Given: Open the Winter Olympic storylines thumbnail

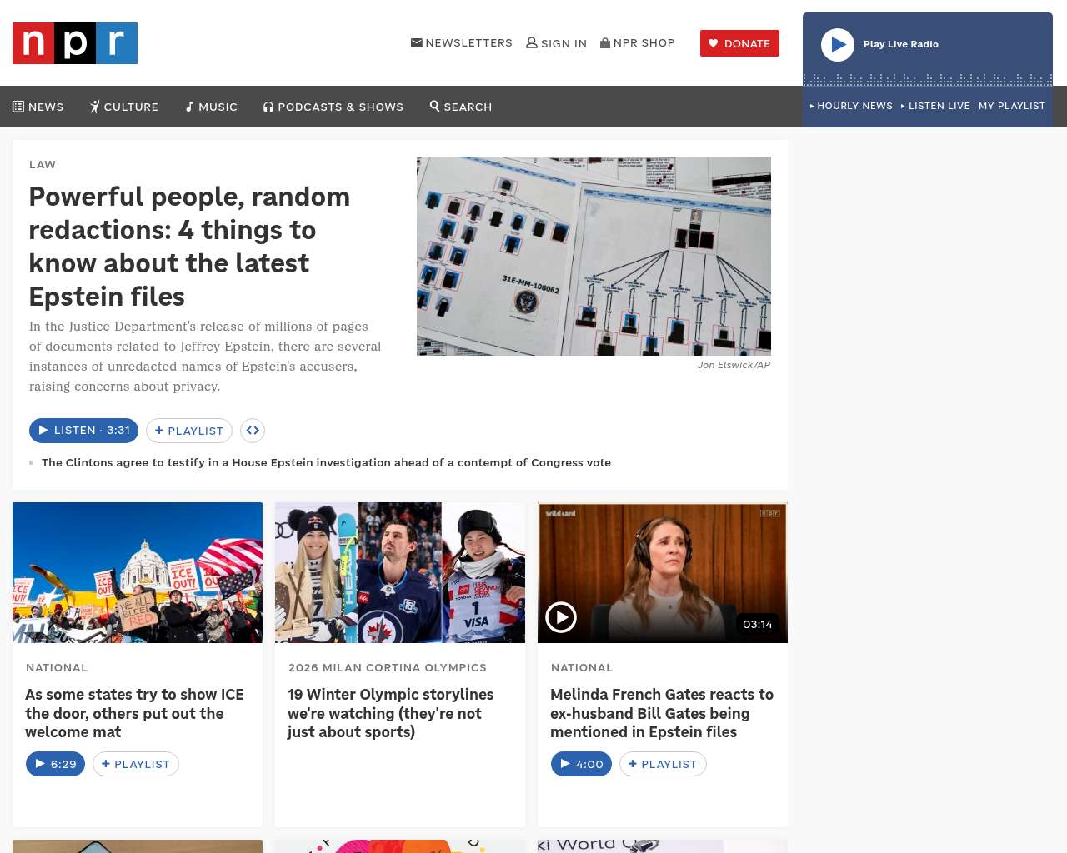Looking at the screenshot, I should 400,572.
